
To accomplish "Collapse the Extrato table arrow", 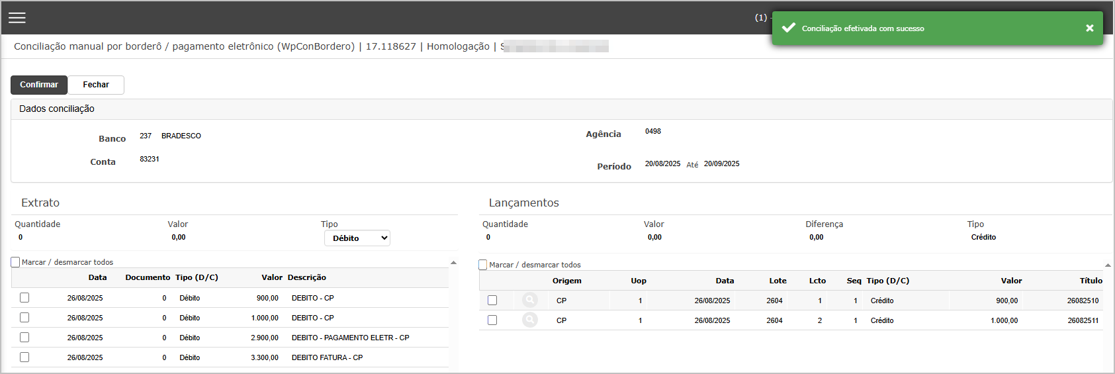I will pyautogui.click(x=453, y=263).
